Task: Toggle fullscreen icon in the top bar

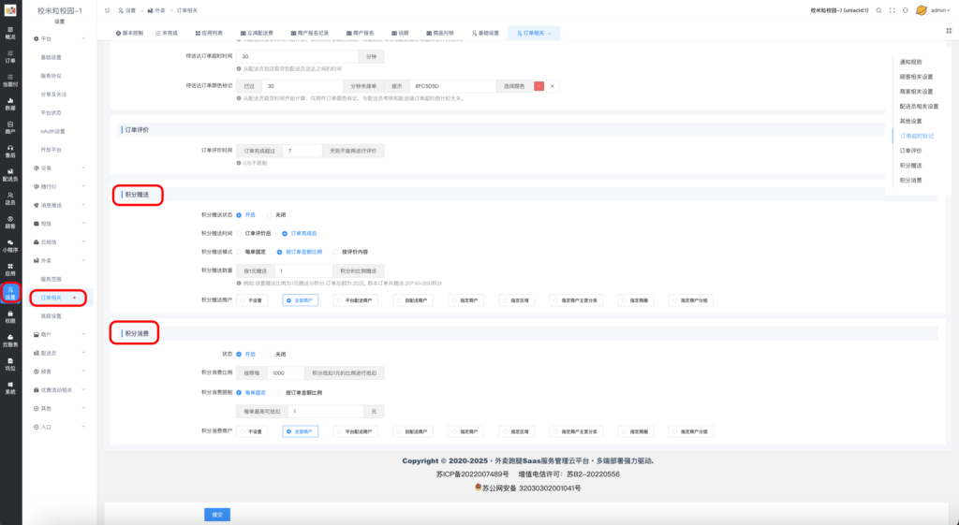Action: pos(893,10)
